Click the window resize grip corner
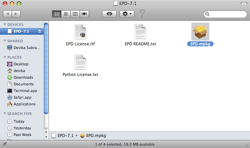Screen dimensions: 250x148 (x=247, y=145)
